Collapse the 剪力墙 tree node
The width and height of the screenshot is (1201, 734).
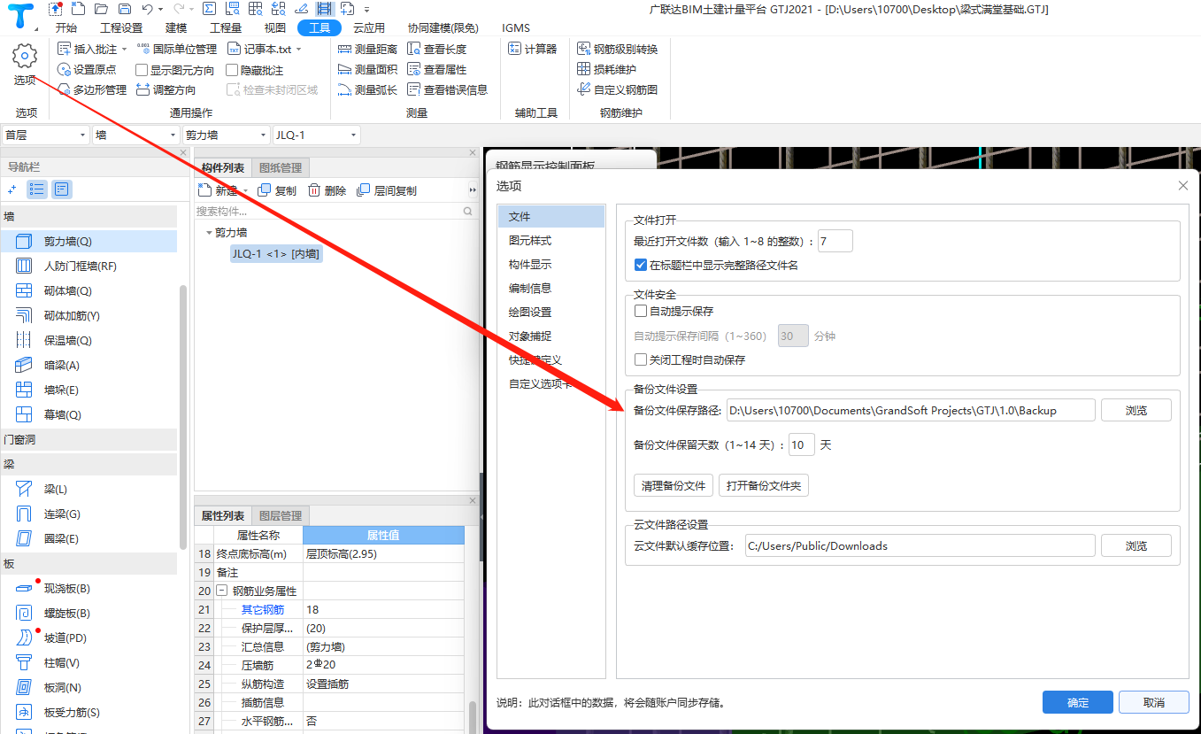coord(209,233)
